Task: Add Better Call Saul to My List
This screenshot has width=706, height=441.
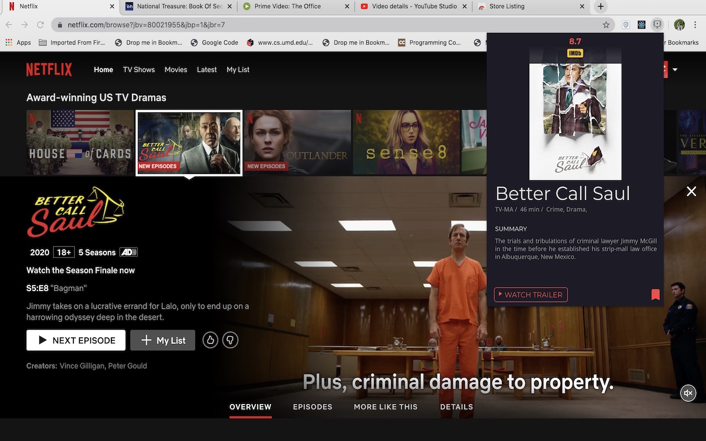Action: click(163, 340)
